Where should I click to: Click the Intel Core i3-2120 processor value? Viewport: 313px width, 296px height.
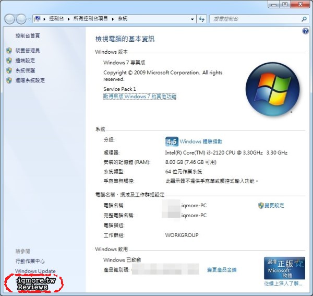[x=226, y=152]
